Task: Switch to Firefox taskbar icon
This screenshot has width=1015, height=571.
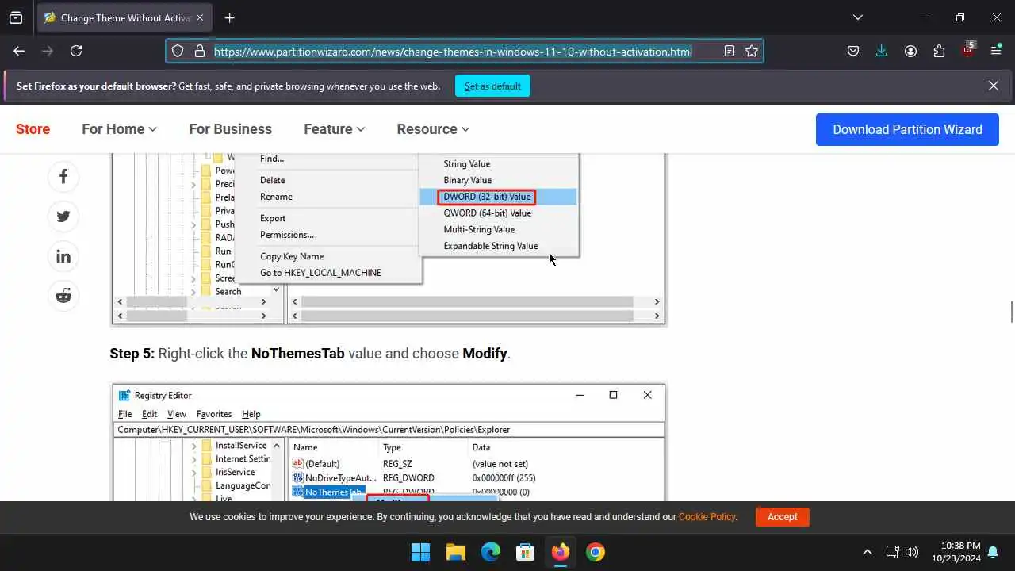Action: (x=561, y=552)
